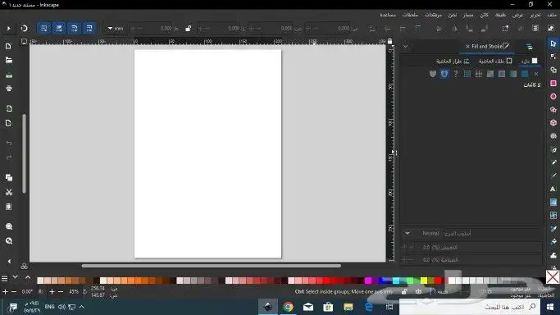Toggle the ruler guide lock icon

point(390,42)
